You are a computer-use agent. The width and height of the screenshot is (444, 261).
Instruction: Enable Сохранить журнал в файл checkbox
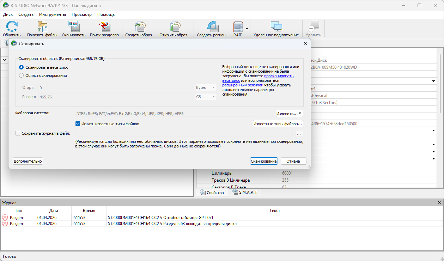[x=18, y=133]
